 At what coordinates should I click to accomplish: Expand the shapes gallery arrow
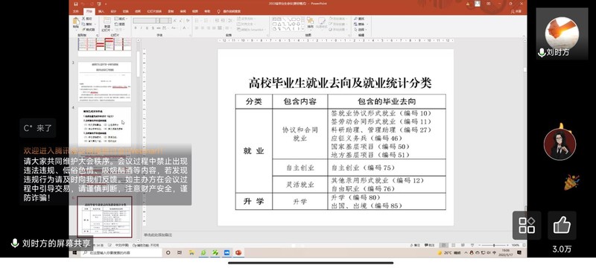click(x=303, y=29)
